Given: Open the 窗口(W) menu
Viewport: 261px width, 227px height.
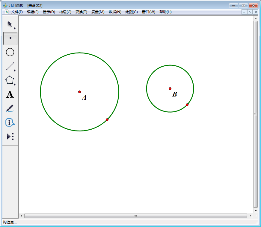Looking at the screenshot, I should 148,12.
